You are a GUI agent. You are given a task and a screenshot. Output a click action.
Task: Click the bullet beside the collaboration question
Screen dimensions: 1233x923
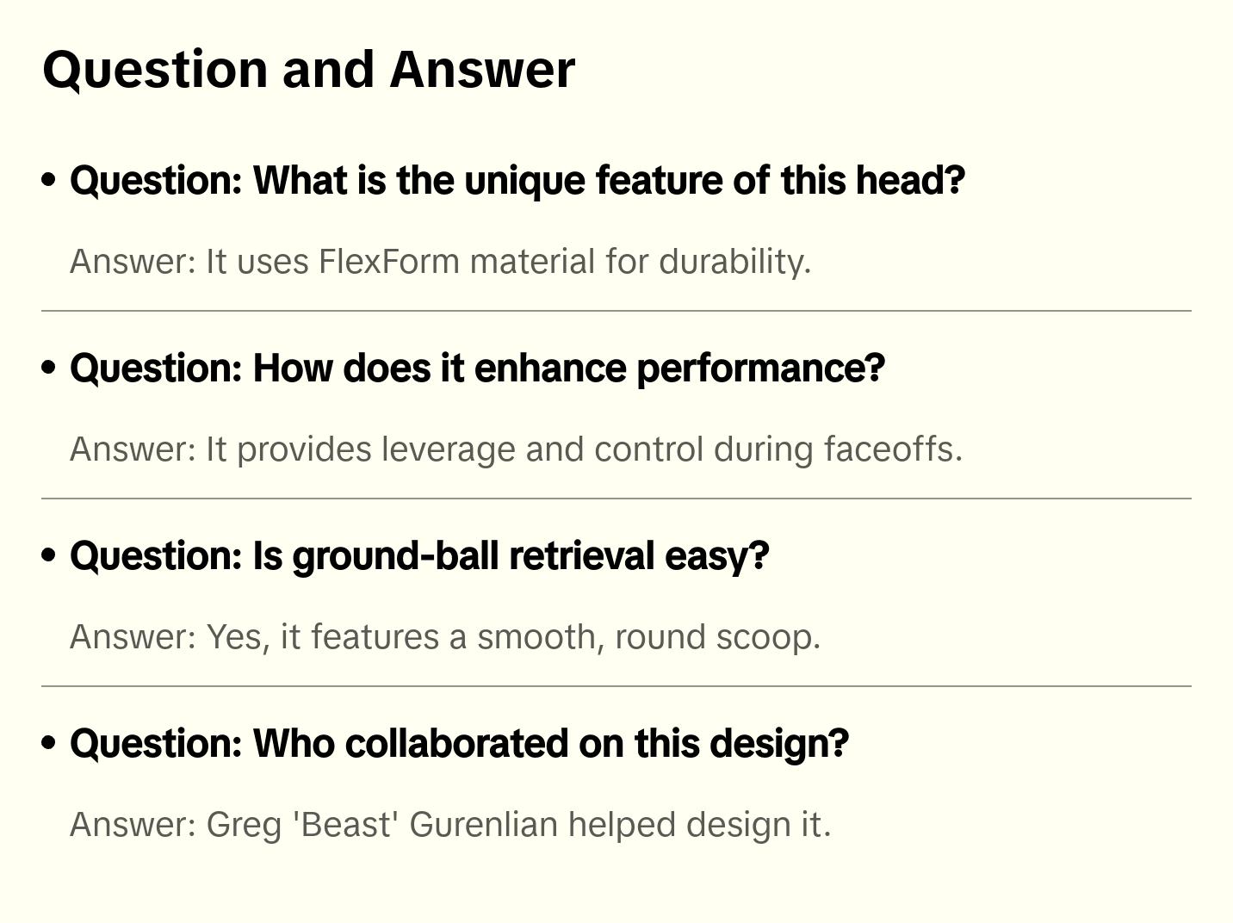[49, 743]
